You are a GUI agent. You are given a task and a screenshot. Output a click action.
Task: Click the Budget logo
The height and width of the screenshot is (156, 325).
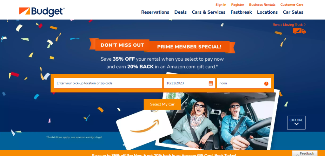(x=42, y=12)
